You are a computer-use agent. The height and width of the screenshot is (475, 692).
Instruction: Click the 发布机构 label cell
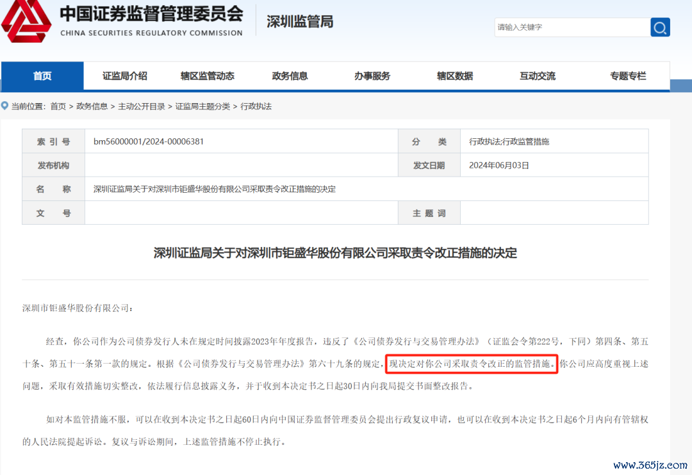coord(53,165)
